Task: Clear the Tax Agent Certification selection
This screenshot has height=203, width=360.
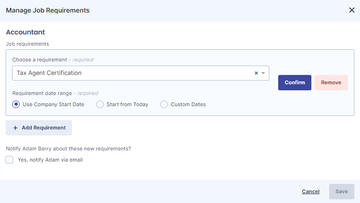Action: pyautogui.click(x=256, y=73)
